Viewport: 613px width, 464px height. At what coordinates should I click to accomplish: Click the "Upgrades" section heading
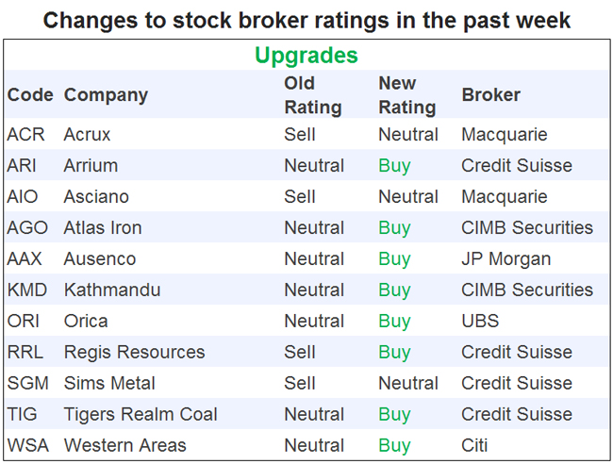coord(306,56)
